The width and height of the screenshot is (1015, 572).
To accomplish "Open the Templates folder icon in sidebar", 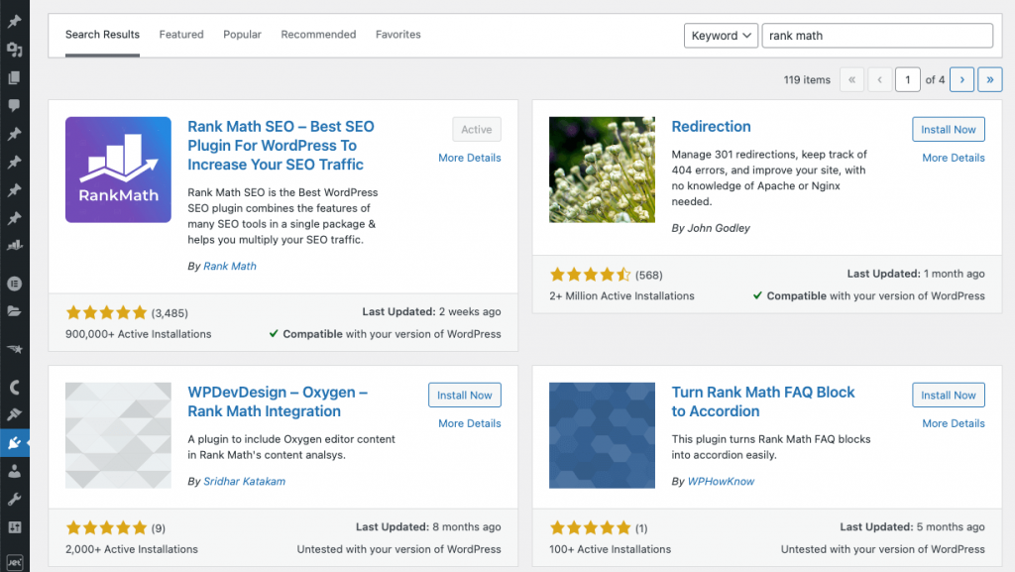I will [x=14, y=311].
